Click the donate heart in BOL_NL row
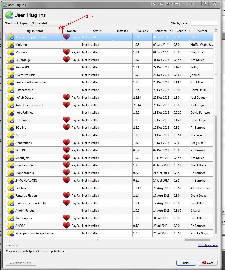Viewport: 225px width, 270px height. [x=67, y=127]
